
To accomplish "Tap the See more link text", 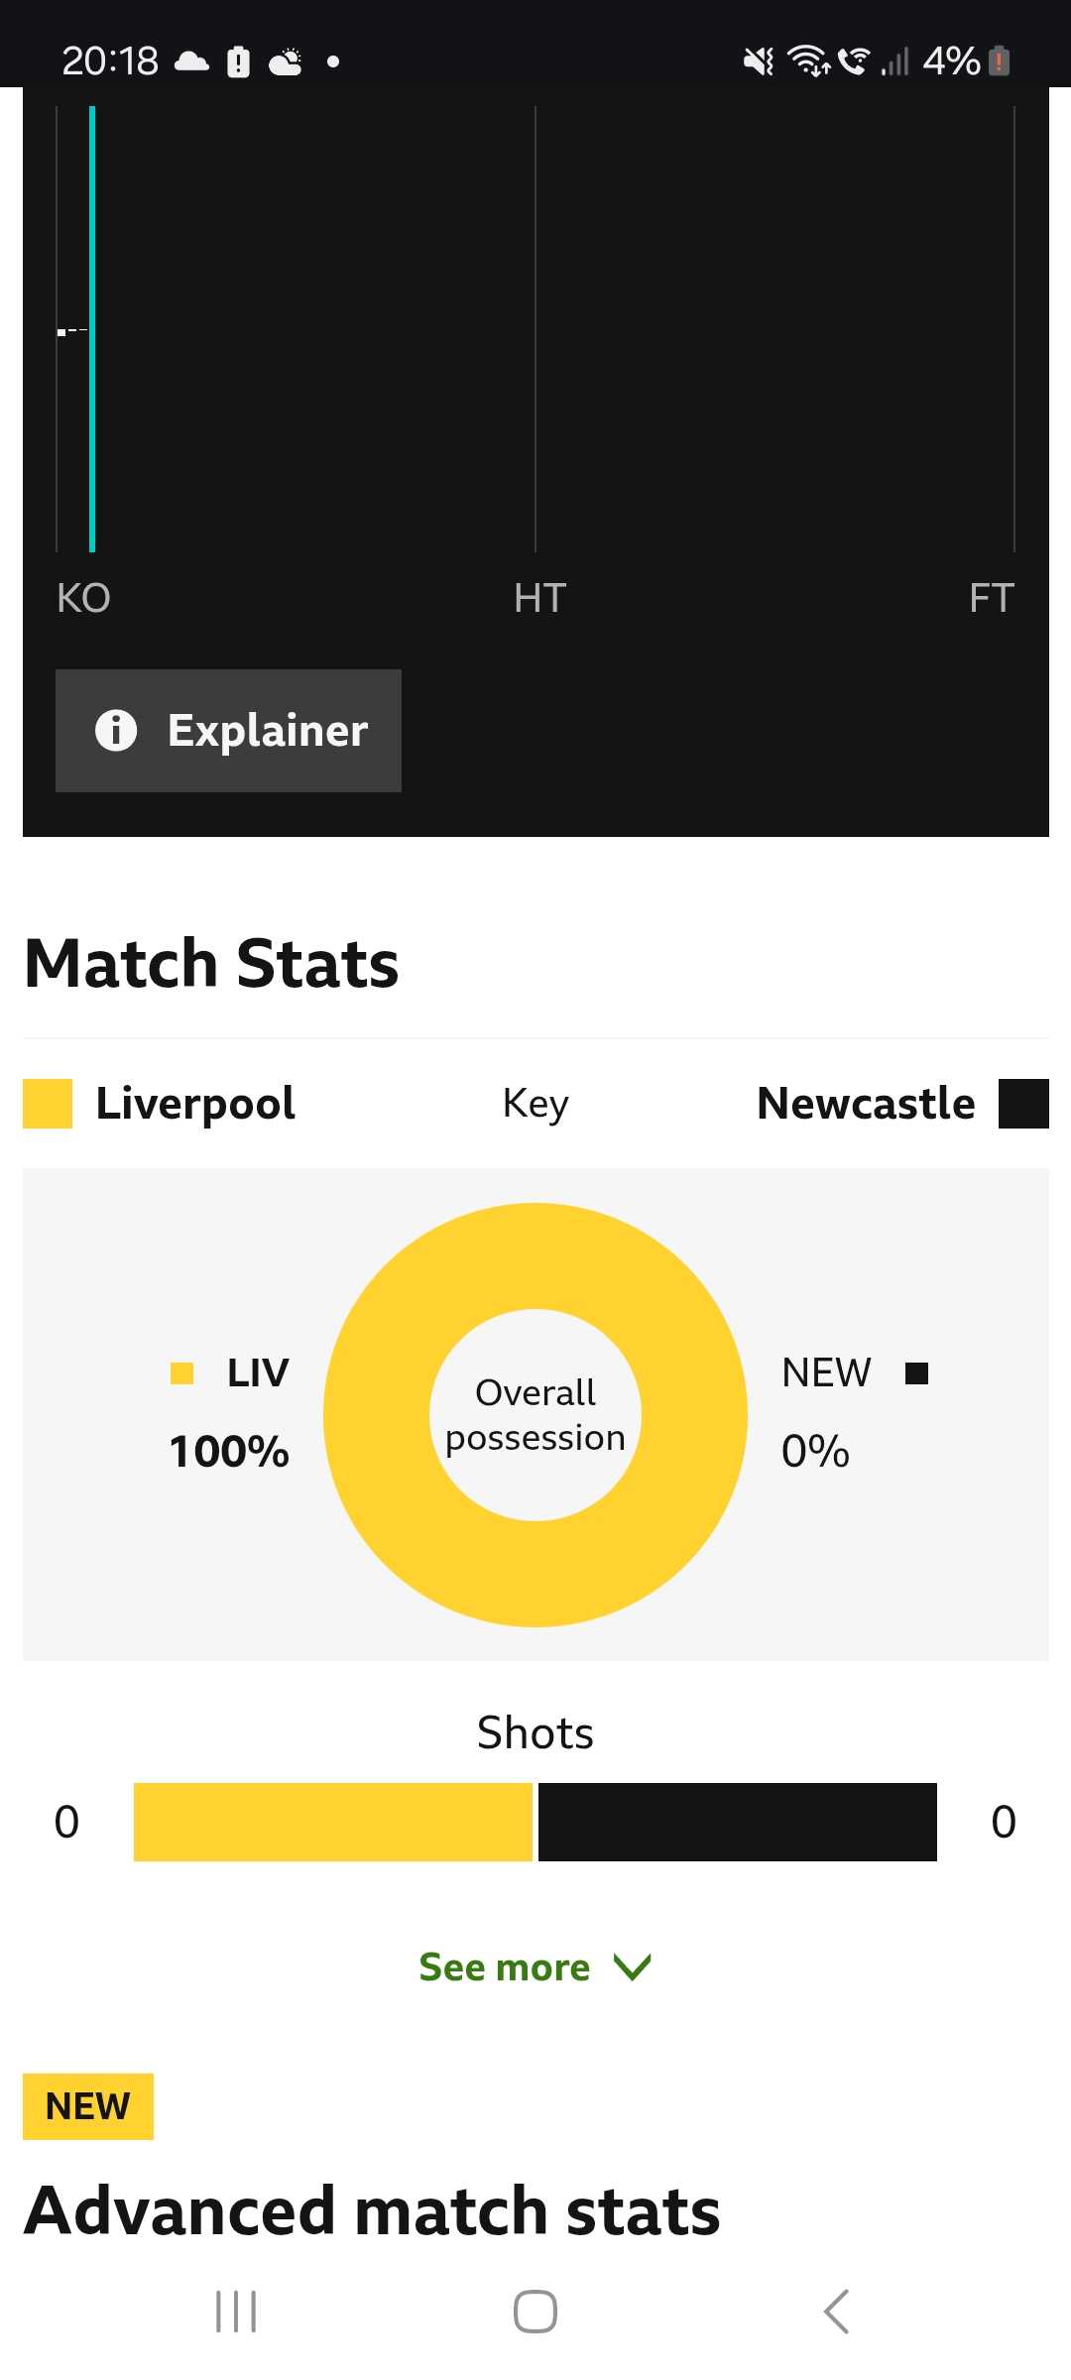I will click(x=505, y=1966).
